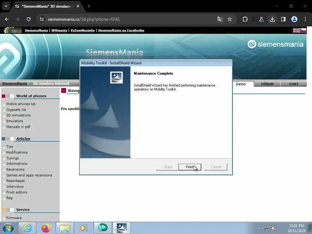Open the tab search dropdown arrow
Screen dimensions: 312x234
point(6,6)
